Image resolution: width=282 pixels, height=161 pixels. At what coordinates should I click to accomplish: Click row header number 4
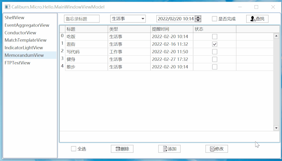[62, 66]
